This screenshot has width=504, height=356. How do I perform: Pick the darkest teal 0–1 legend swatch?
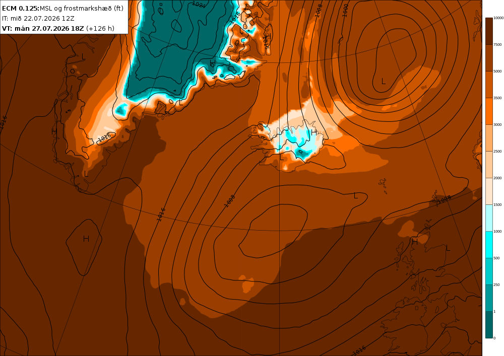pyautogui.click(x=489, y=325)
